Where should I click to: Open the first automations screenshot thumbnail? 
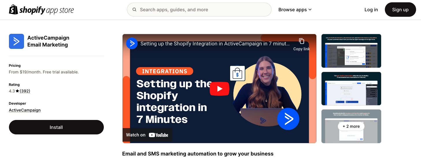351,51
